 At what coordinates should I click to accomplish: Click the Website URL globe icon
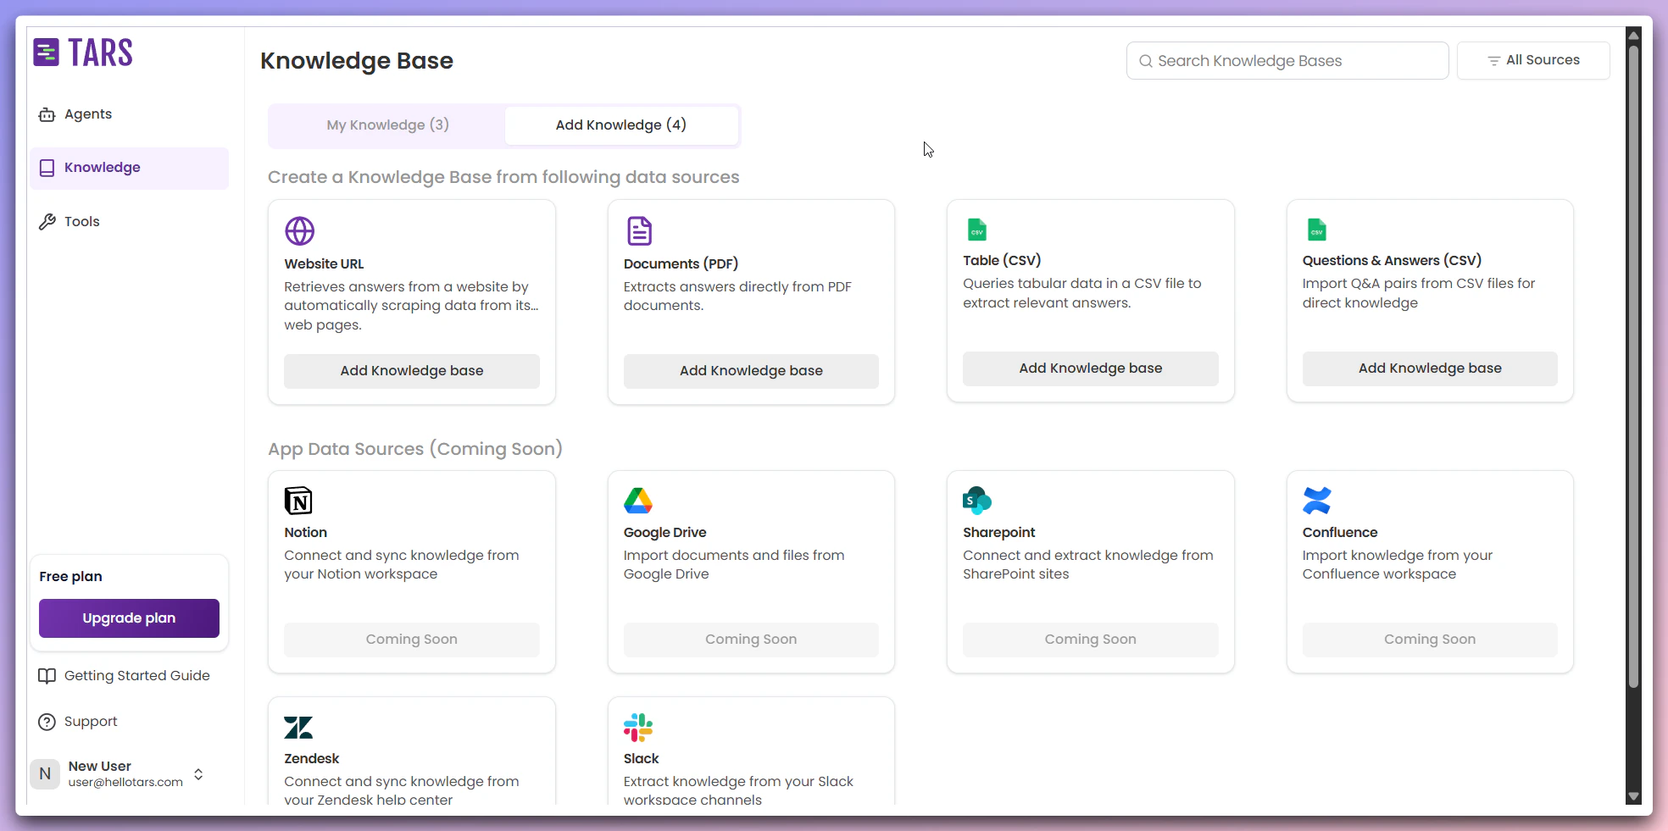301,230
